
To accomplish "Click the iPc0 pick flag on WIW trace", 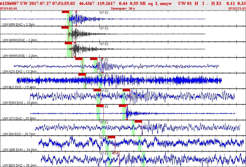I will [65, 12].
